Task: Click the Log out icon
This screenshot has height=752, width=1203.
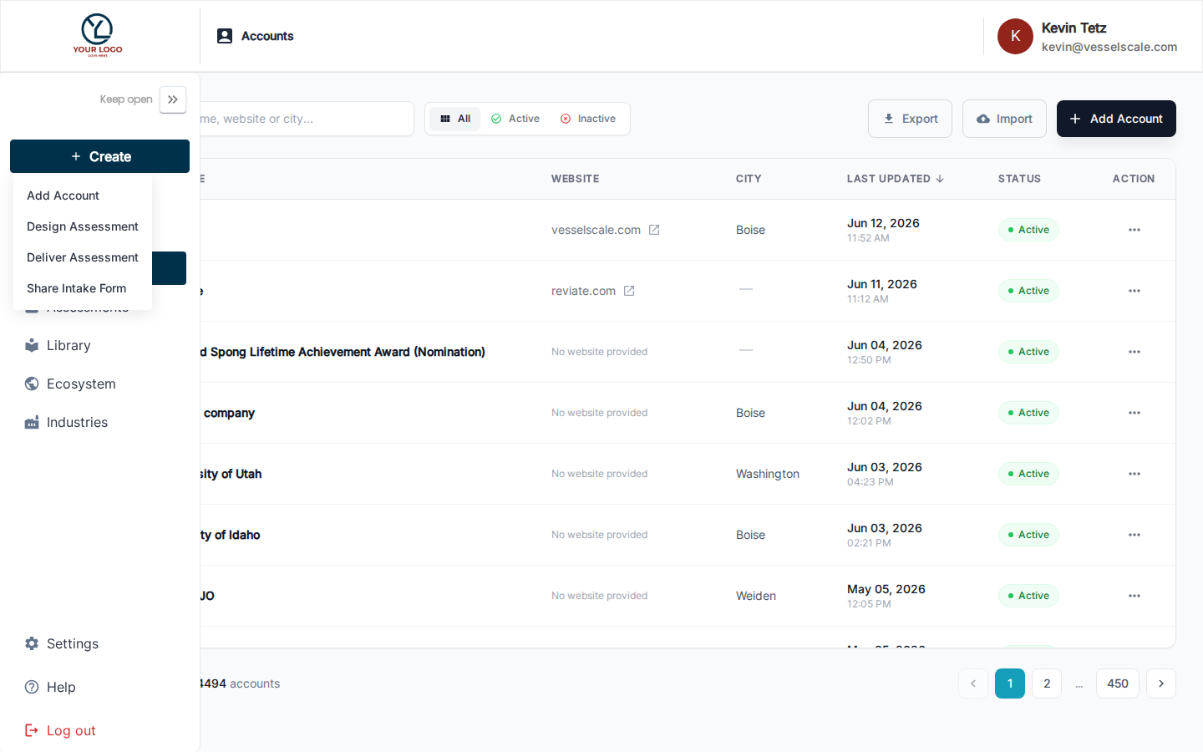Action: click(32, 730)
